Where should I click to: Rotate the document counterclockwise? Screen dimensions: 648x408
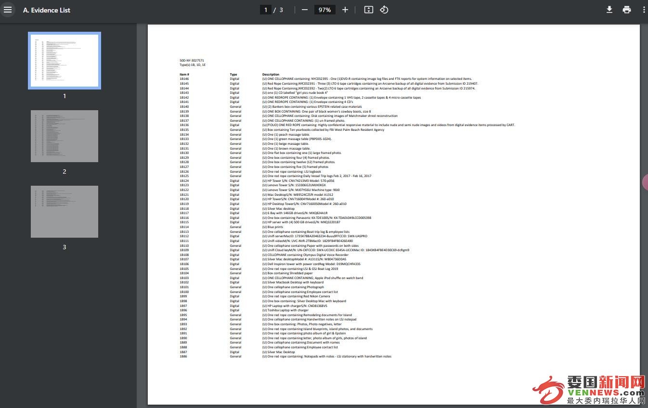pyautogui.click(x=384, y=10)
